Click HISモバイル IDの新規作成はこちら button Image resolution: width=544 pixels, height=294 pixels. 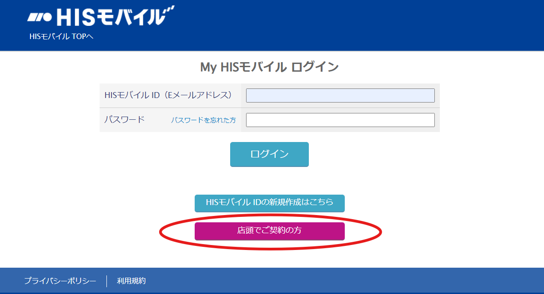click(270, 203)
